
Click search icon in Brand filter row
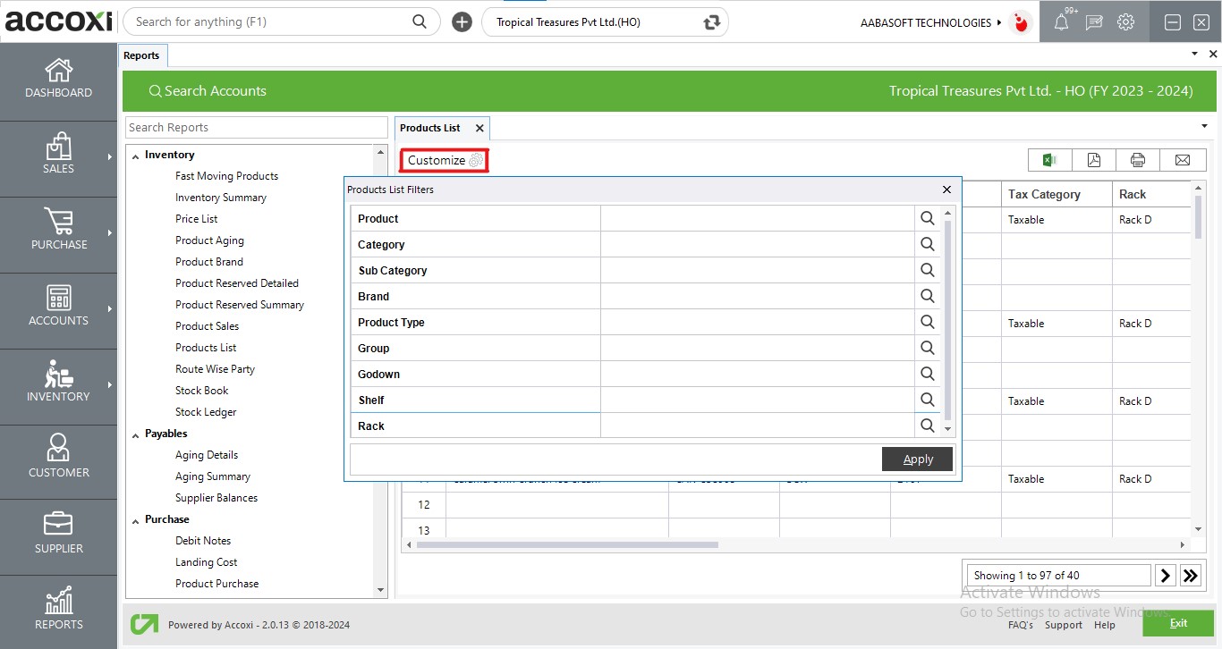(x=927, y=296)
